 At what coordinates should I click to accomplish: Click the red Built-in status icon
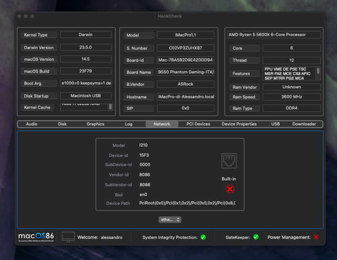pos(230,189)
